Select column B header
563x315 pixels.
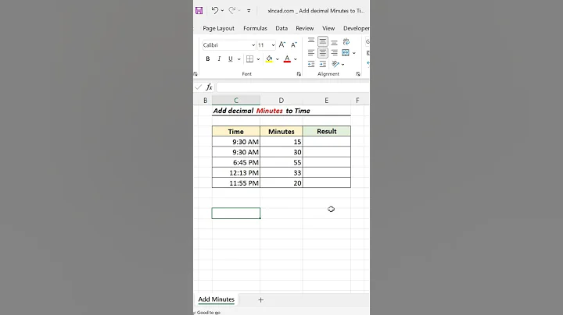206,101
